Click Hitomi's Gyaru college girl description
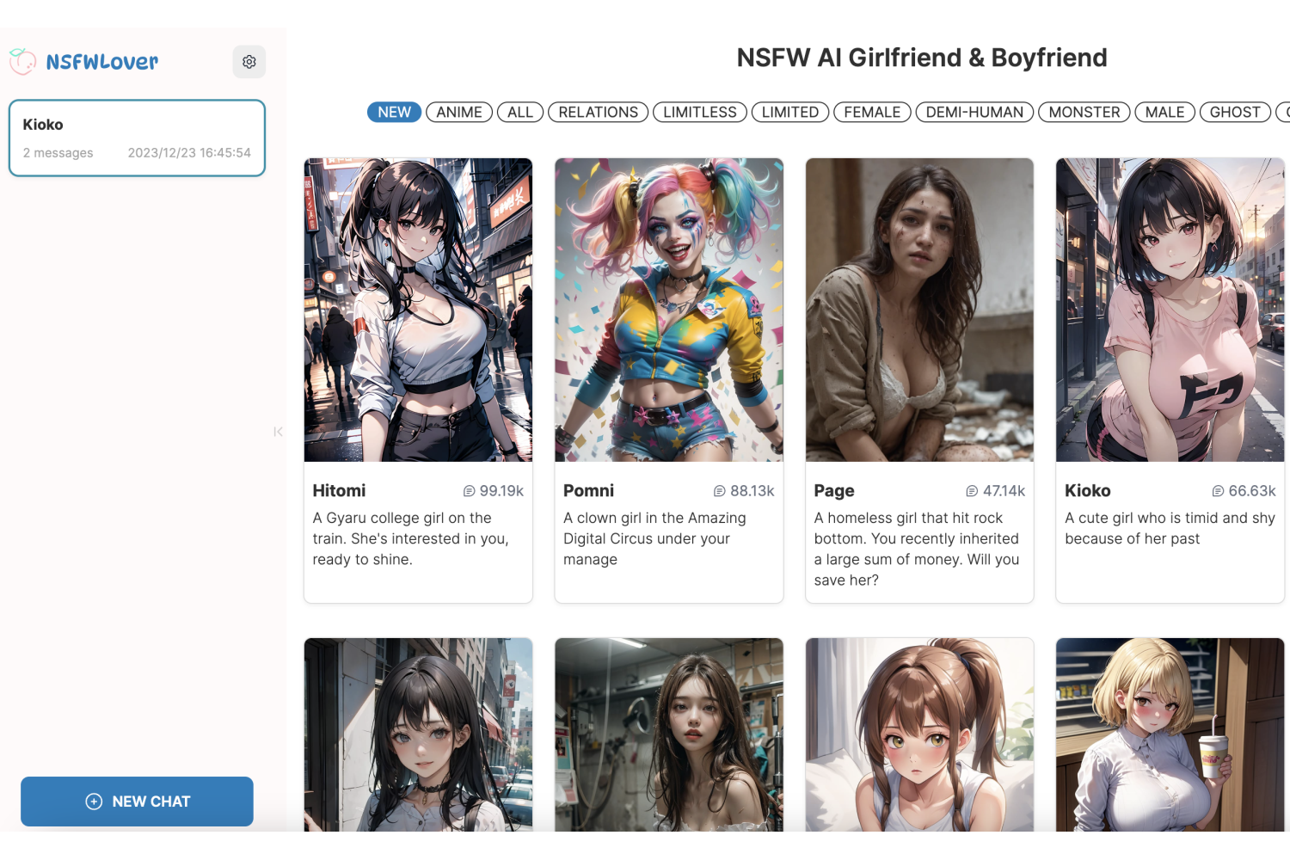Image resolution: width=1290 pixels, height=860 pixels. [x=411, y=538]
